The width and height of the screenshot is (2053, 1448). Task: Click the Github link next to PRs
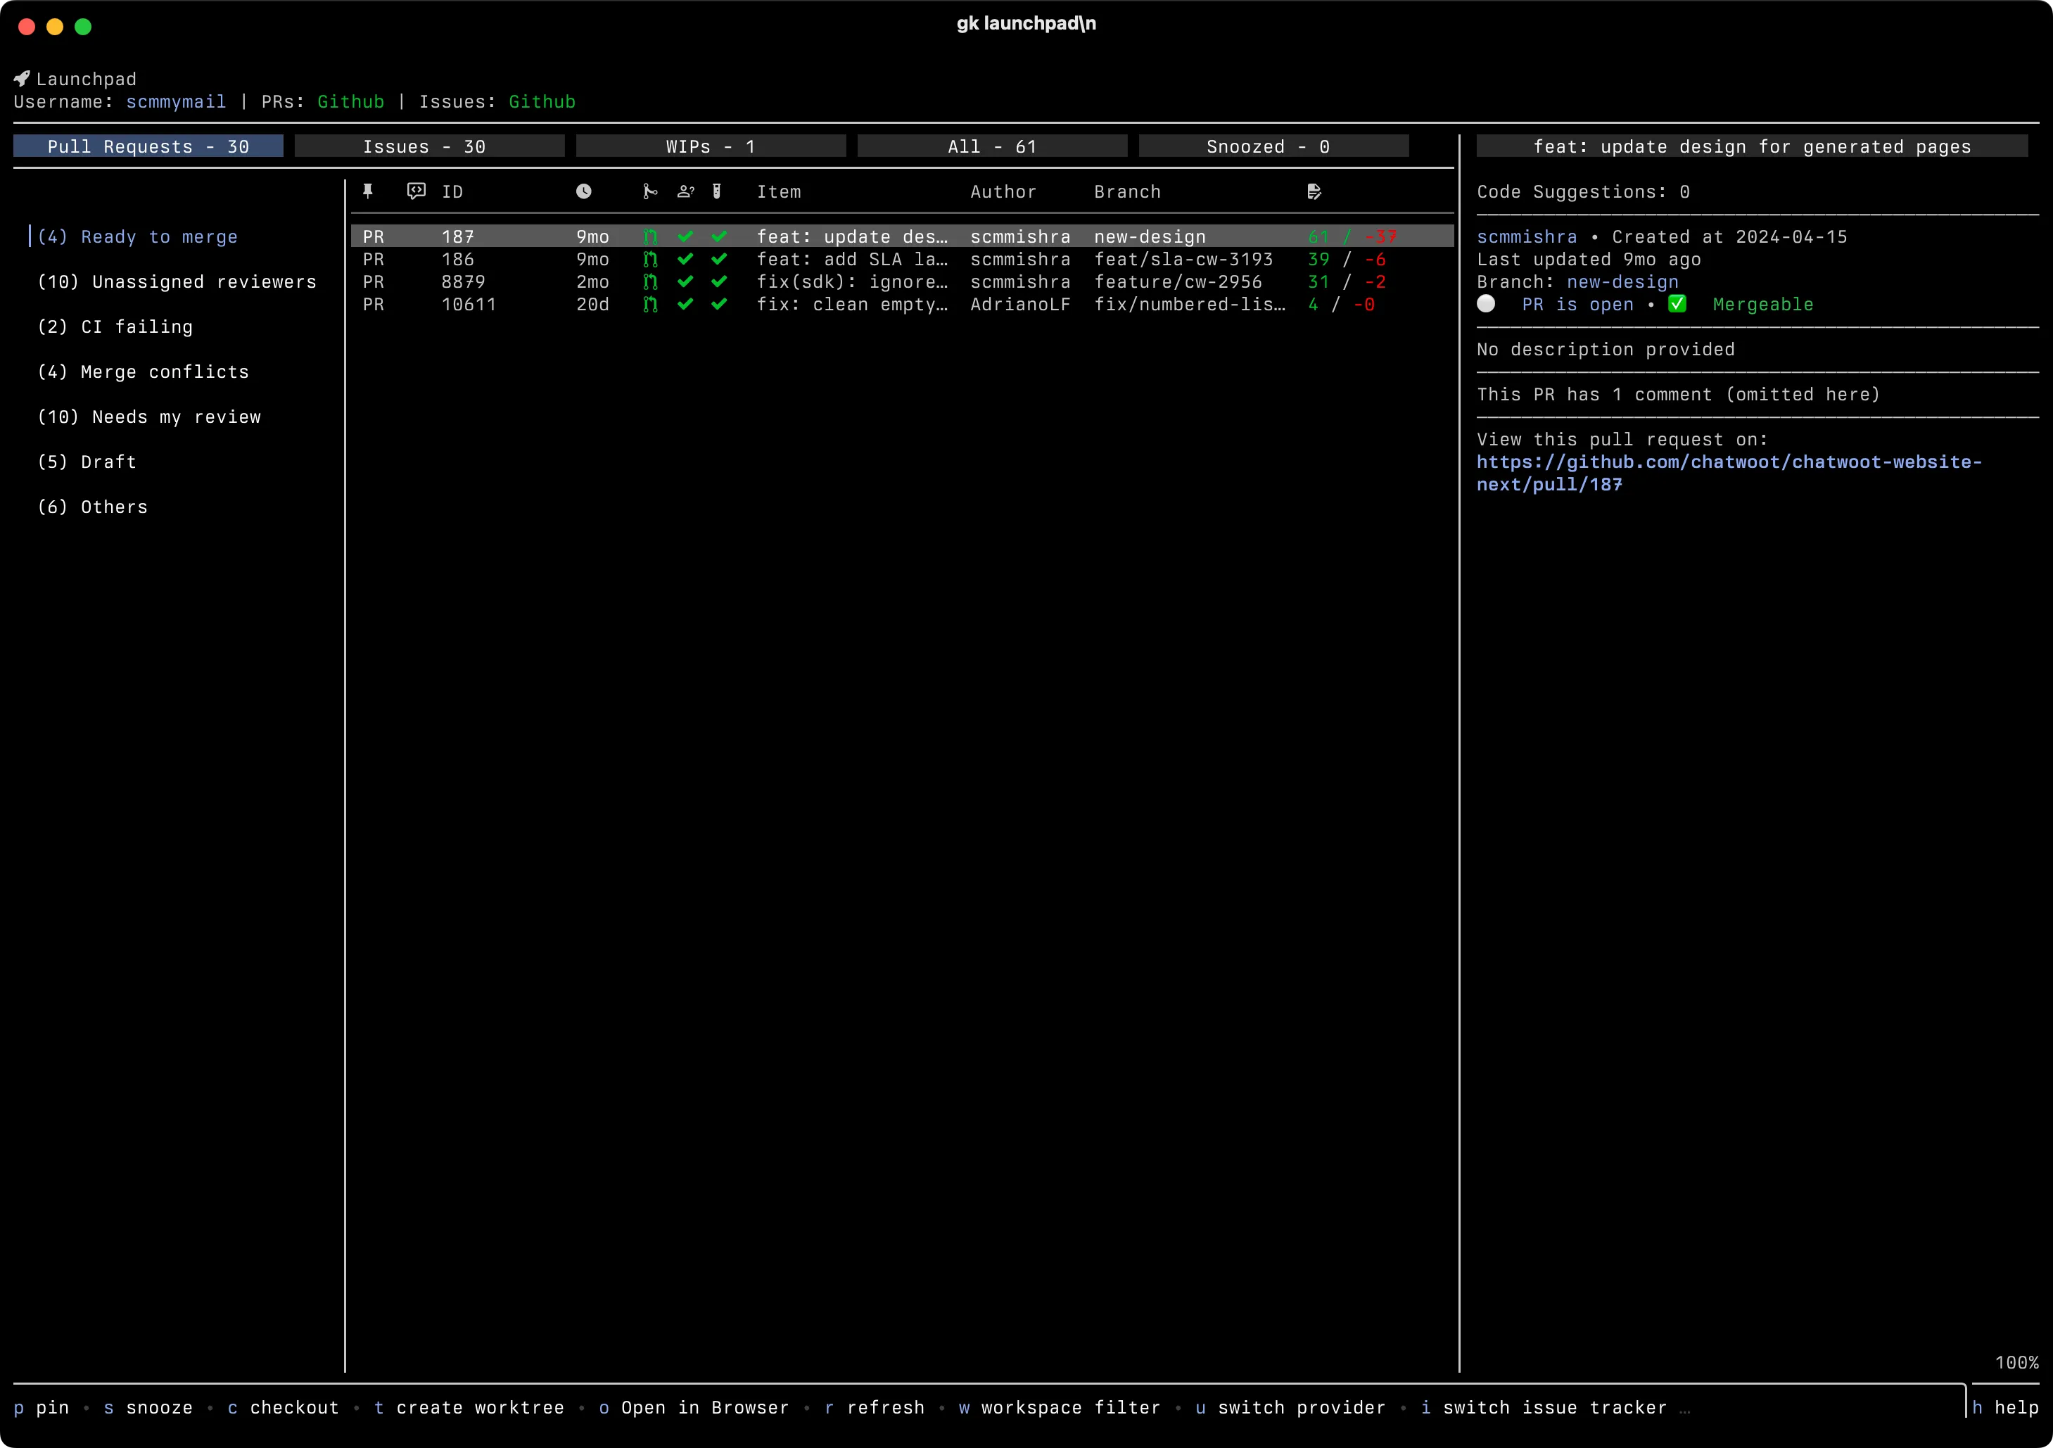click(350, 101)
